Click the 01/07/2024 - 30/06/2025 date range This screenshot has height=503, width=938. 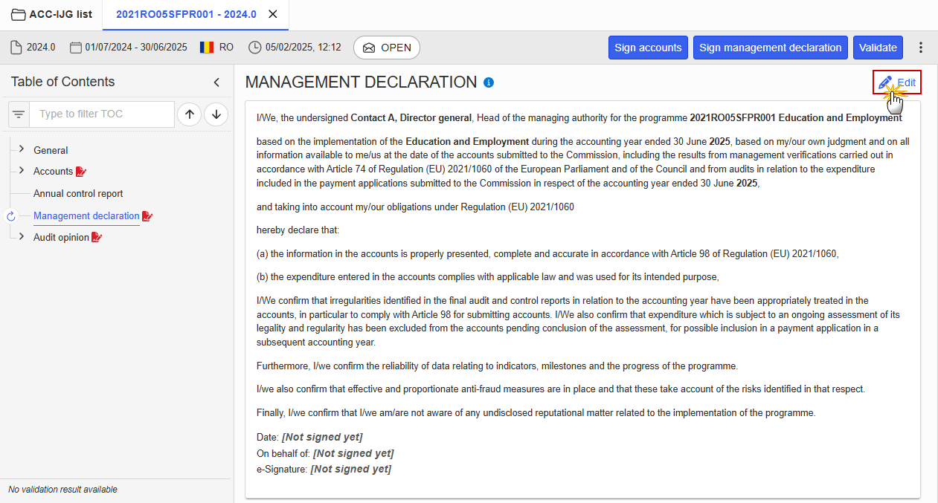[x=137, y=48]
